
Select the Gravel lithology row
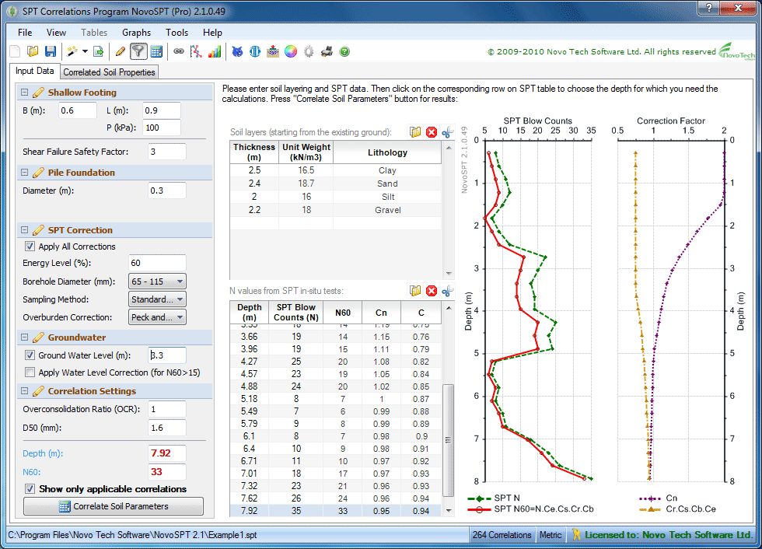335,210
